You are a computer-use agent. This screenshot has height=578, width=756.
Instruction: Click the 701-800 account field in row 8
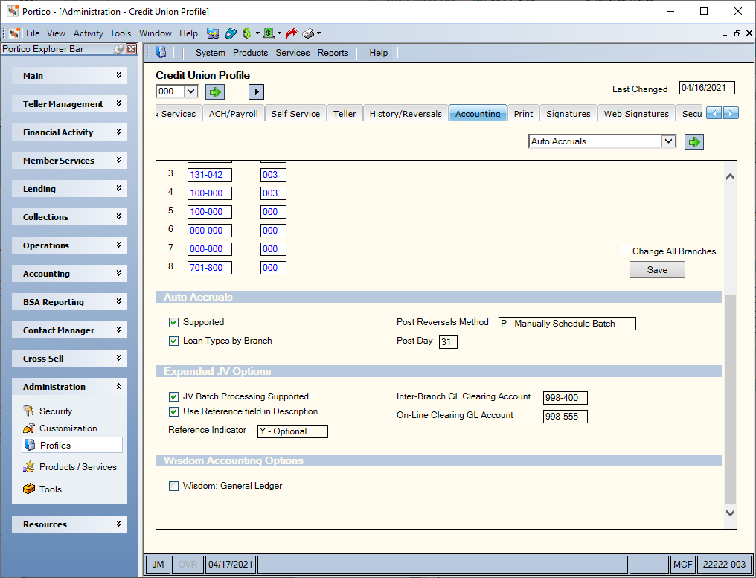pyautogui.click(x=210, y=268)
